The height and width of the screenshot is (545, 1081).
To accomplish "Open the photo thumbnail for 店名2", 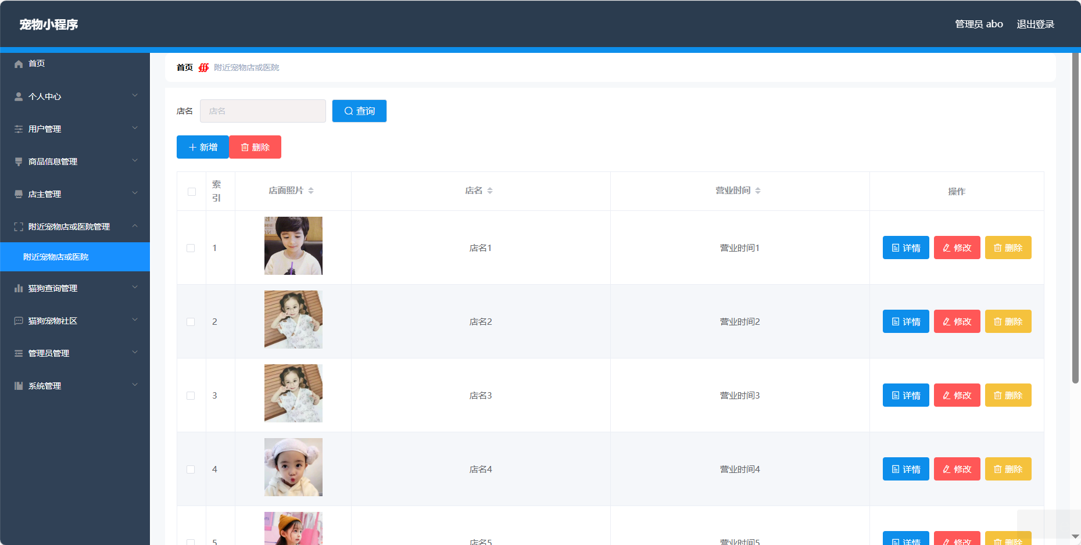I will tap(293, 320).
